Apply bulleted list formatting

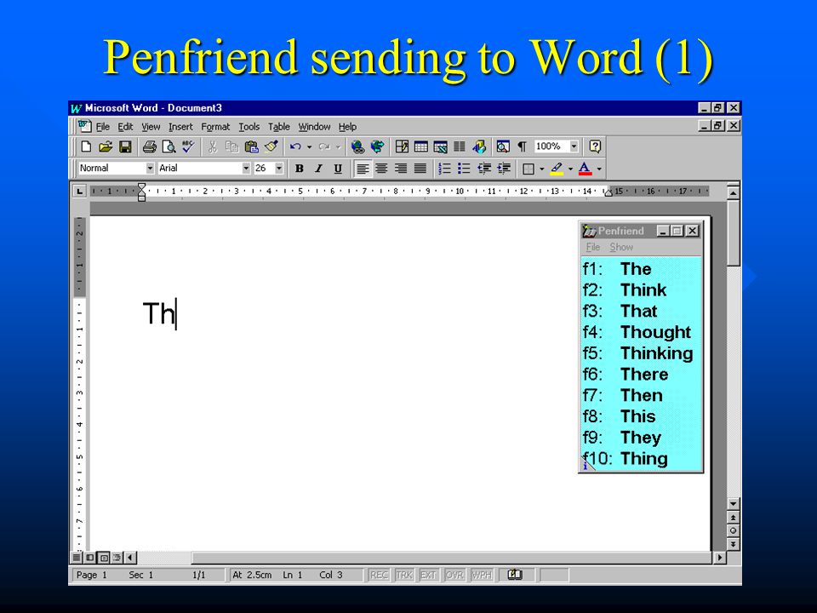pyautogui.click(x=463, y=169)
